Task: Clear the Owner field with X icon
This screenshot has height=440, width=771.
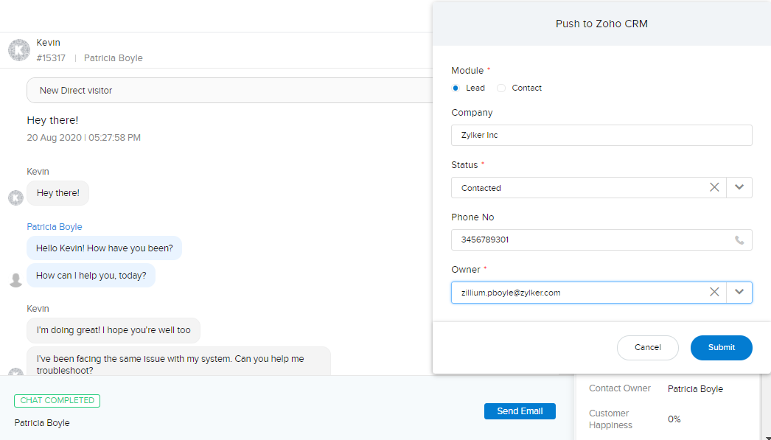Action: pos(714,293)
